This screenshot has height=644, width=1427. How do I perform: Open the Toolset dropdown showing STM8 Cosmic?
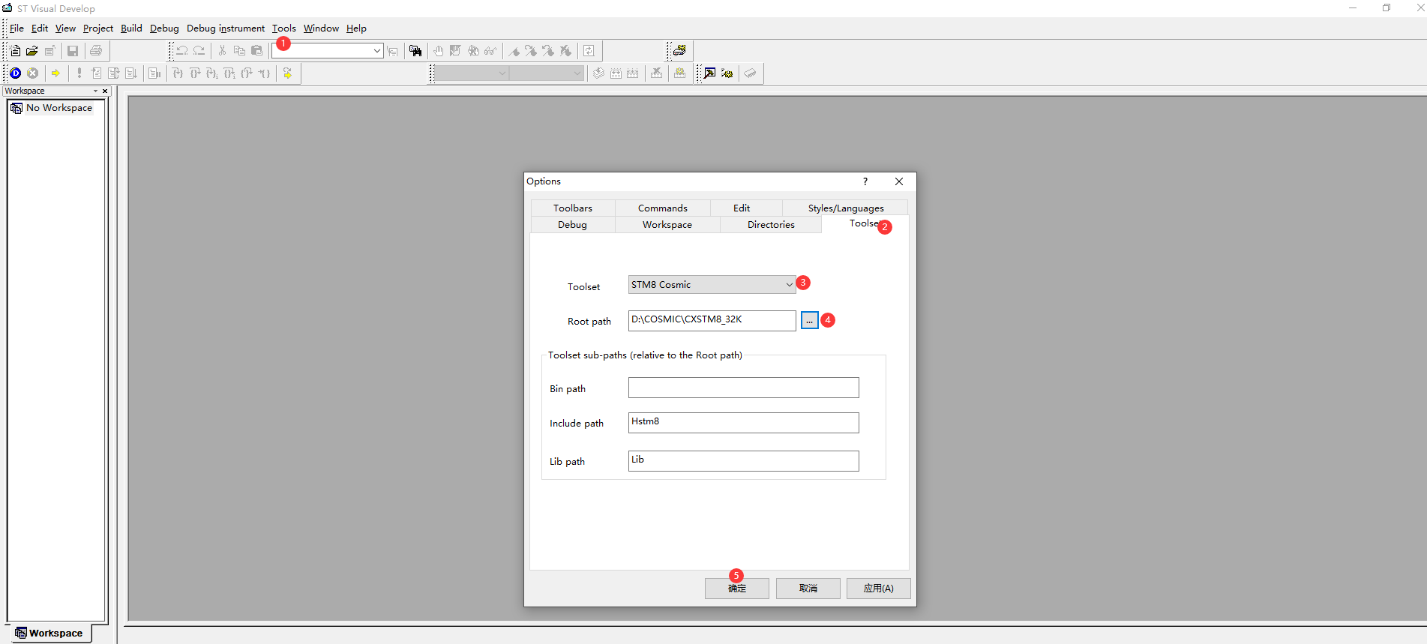pos(789,285)
